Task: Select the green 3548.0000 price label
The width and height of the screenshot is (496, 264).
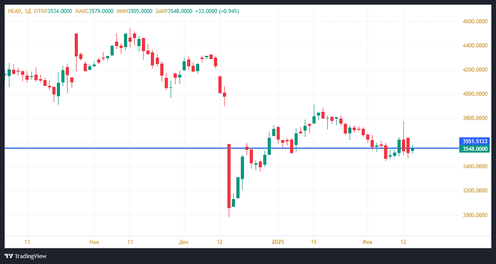Action: [x=475, y=149]
